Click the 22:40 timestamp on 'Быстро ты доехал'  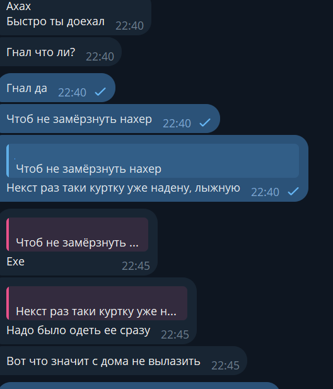click(x=129, y=26)
